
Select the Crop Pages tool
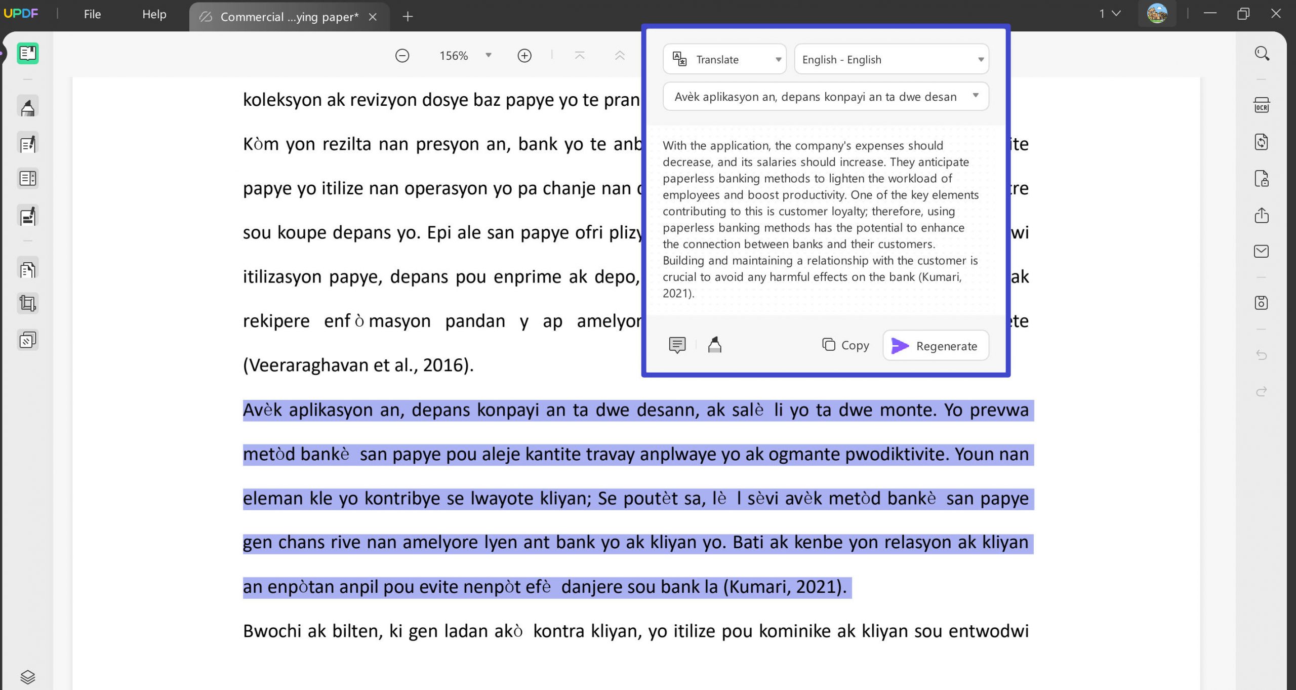coord(28,304)
